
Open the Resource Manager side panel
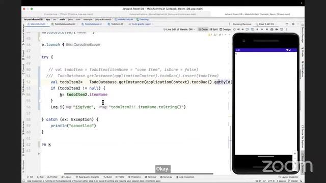23,35
